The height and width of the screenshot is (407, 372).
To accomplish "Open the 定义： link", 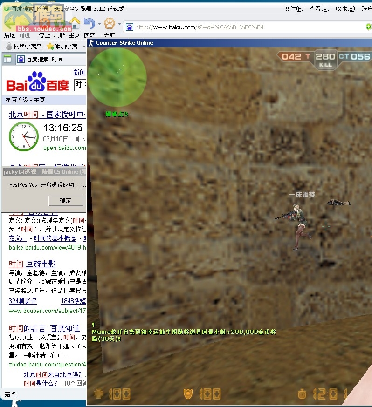I will click(18, 238).
